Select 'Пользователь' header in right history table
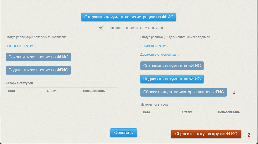The image size is (258, 144). (229, 112)
